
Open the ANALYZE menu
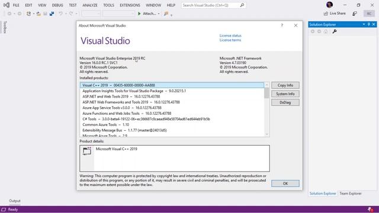(90, 5)
